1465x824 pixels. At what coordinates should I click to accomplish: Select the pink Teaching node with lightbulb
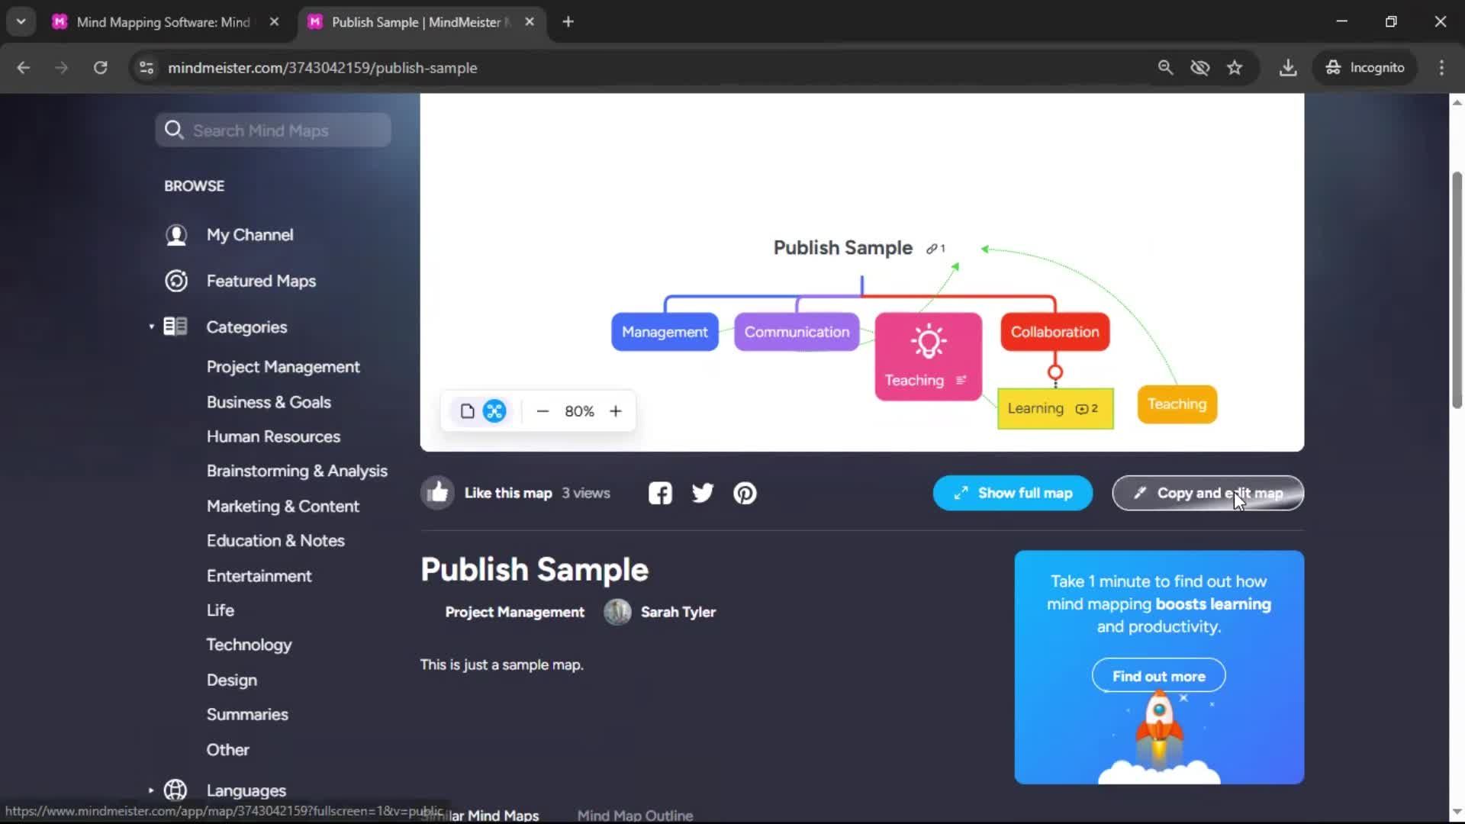click(928, 356)
